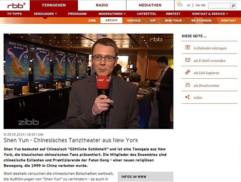Image resolution: width=241 pixels, height=182 pixels.
Task: Click the share icon next to teilen
Action: [x=187, y=97]
